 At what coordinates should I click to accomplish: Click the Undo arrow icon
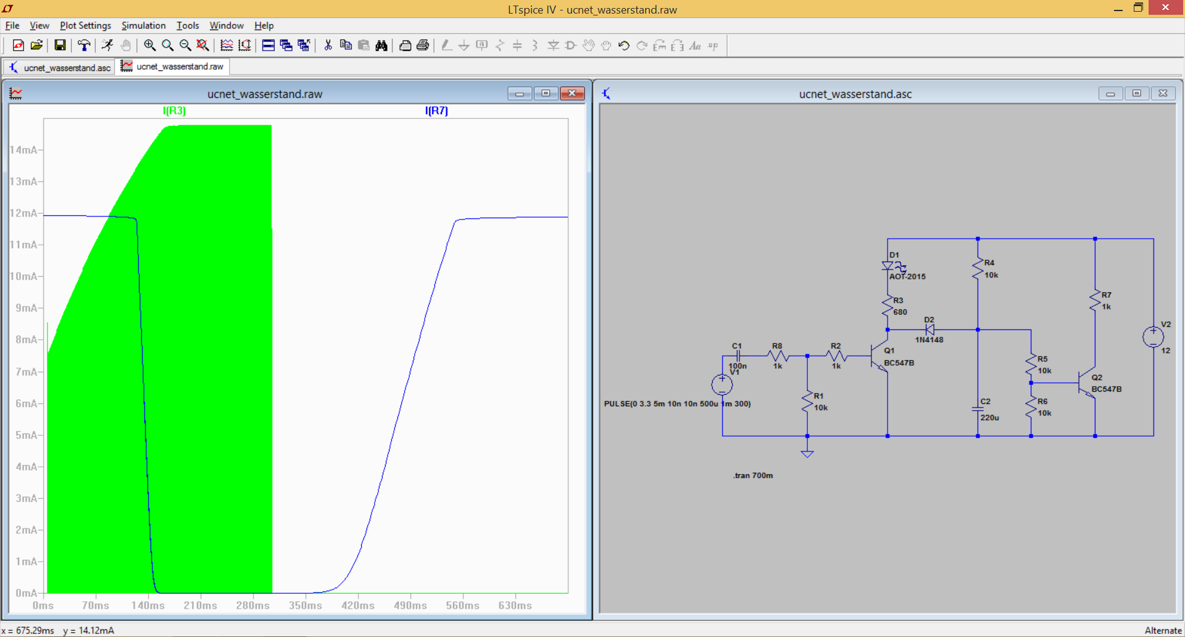click(x=624, y=45)
